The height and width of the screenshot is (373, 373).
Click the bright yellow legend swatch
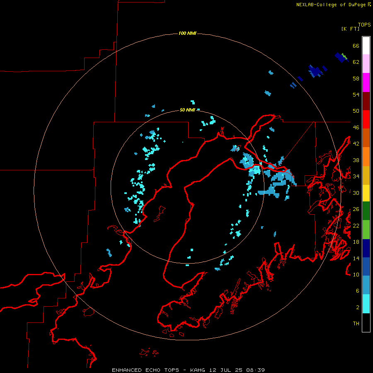[366, 193]
